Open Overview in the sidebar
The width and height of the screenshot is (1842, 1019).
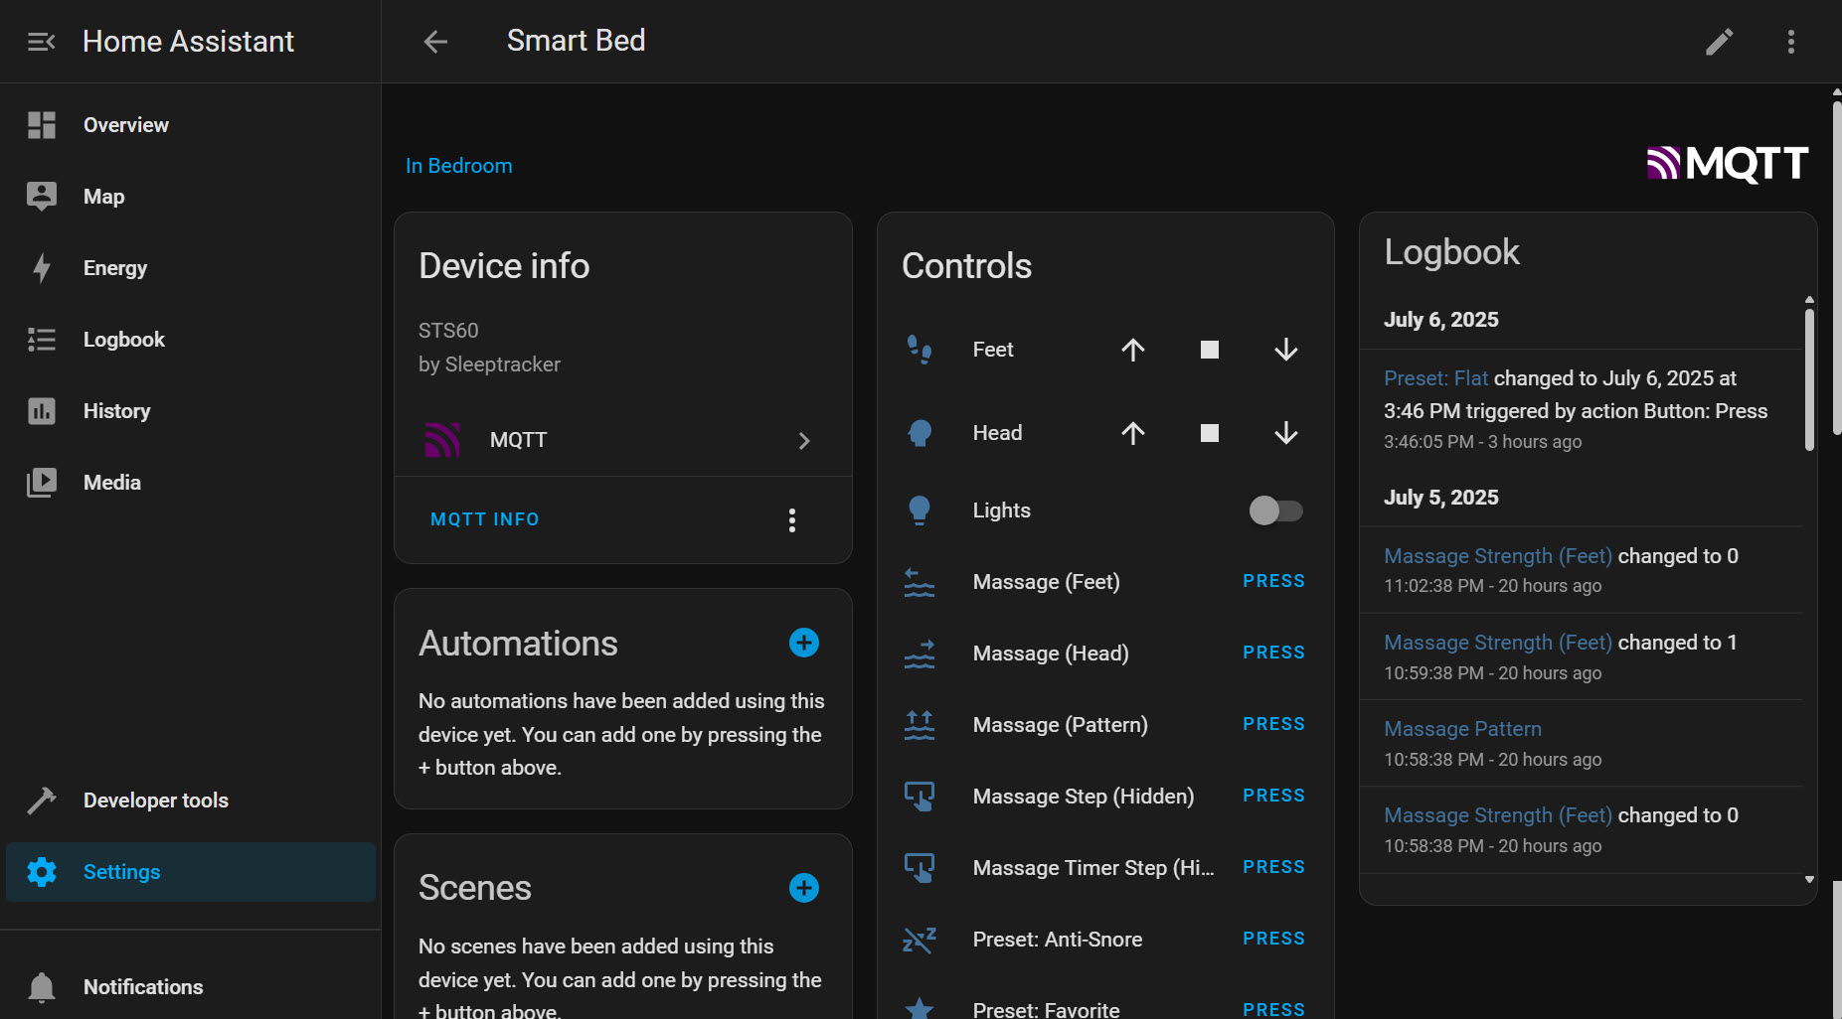click(190, 125)
